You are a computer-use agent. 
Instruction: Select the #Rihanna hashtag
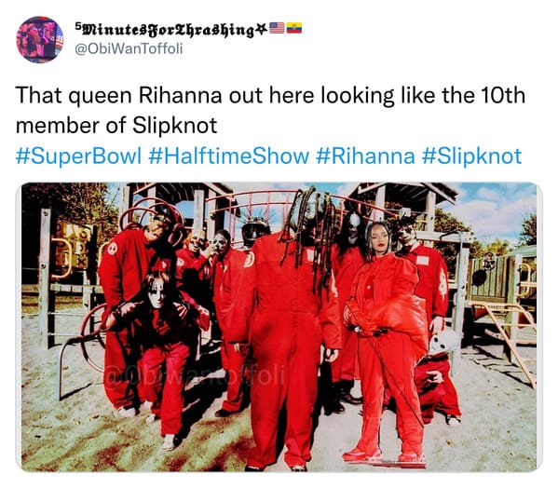[365, 156]
